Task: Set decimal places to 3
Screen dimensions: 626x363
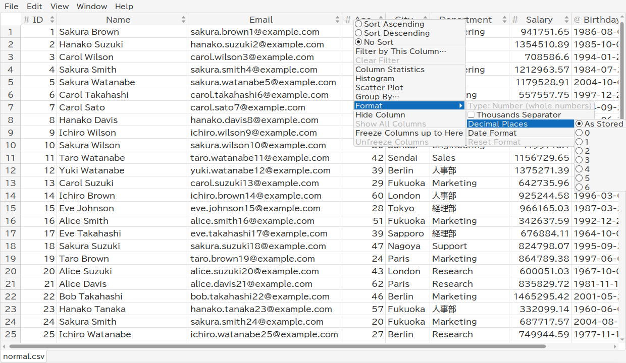Action: 579,160
